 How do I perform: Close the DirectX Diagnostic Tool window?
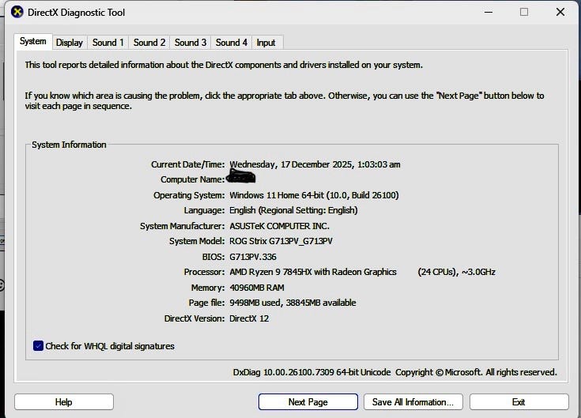pyautogui.click(x=560, y=12)
